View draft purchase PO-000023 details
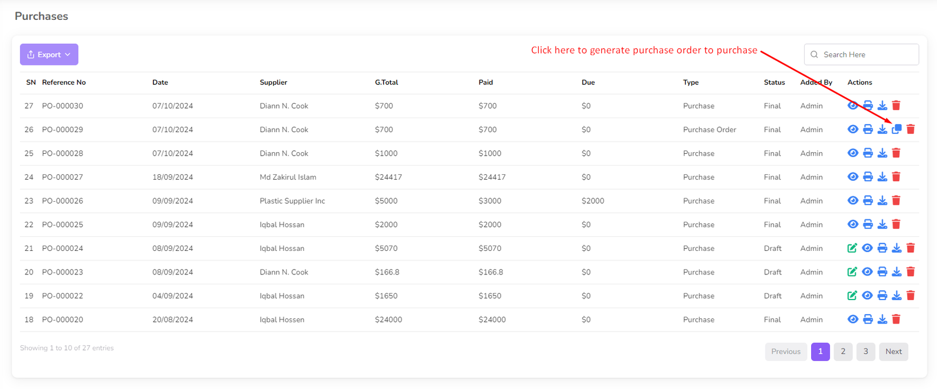 [867, 272]
